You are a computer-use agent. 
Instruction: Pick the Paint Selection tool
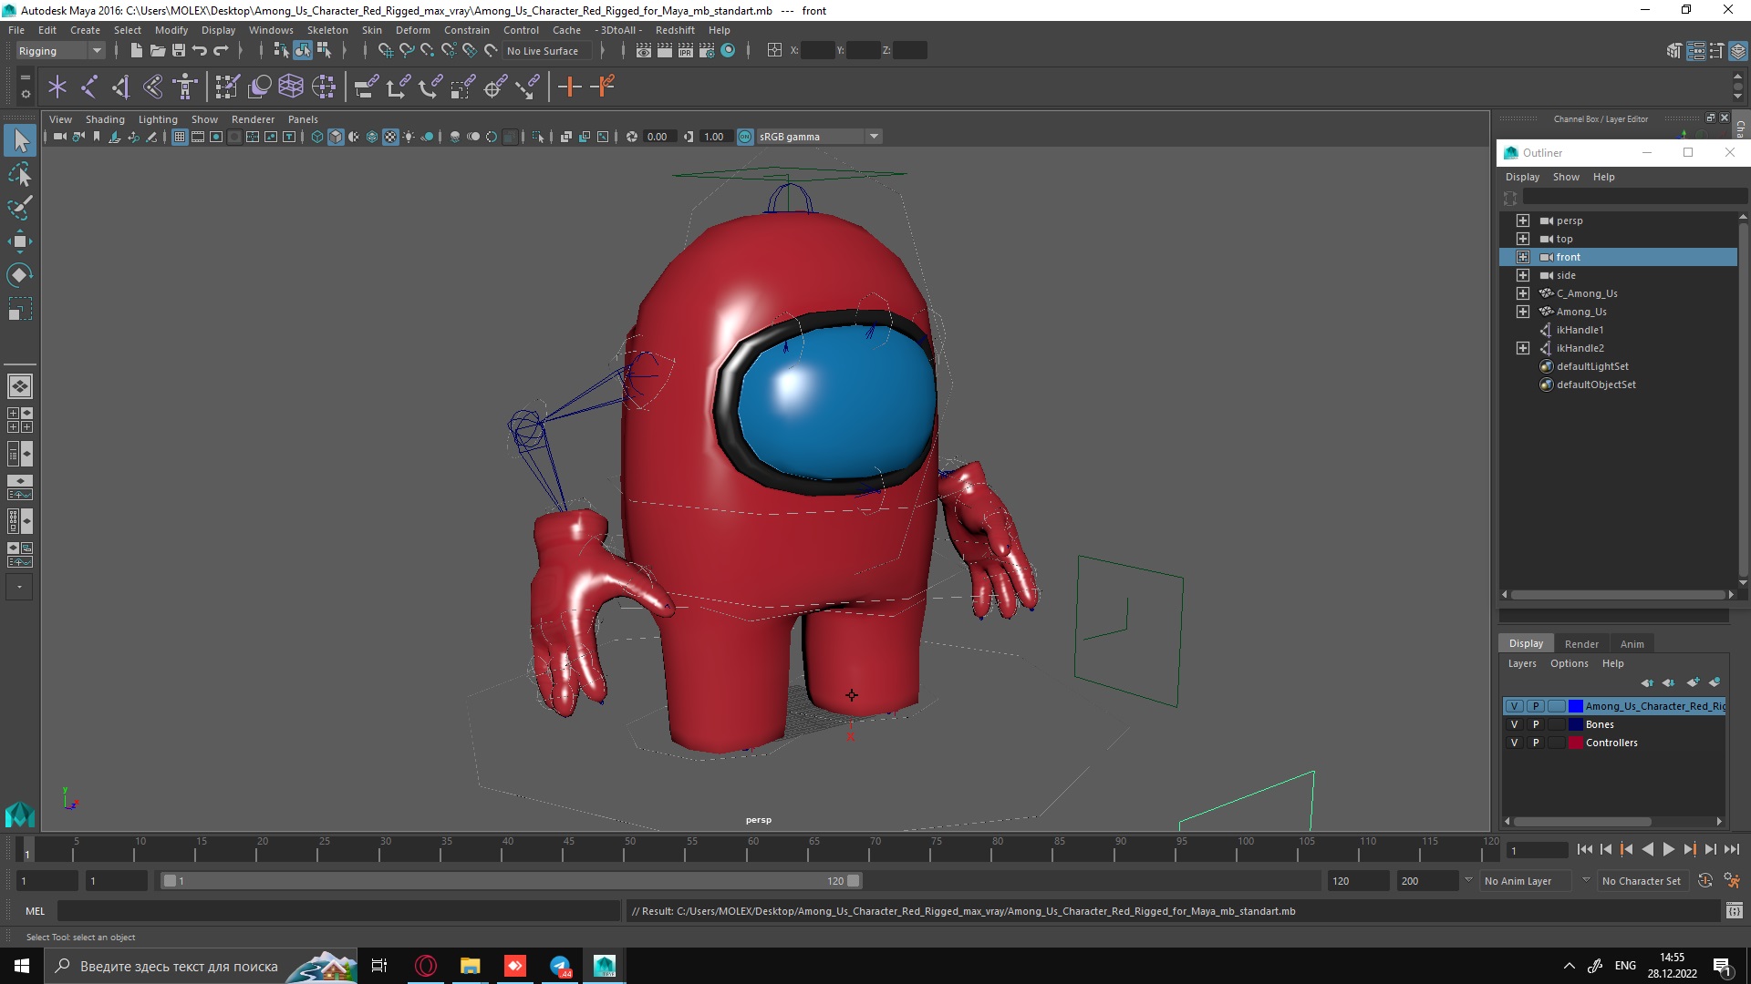(20, 208)
